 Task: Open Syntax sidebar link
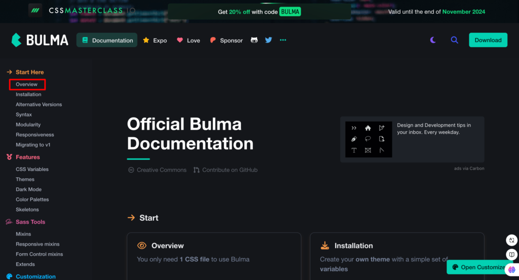point(24,114)
